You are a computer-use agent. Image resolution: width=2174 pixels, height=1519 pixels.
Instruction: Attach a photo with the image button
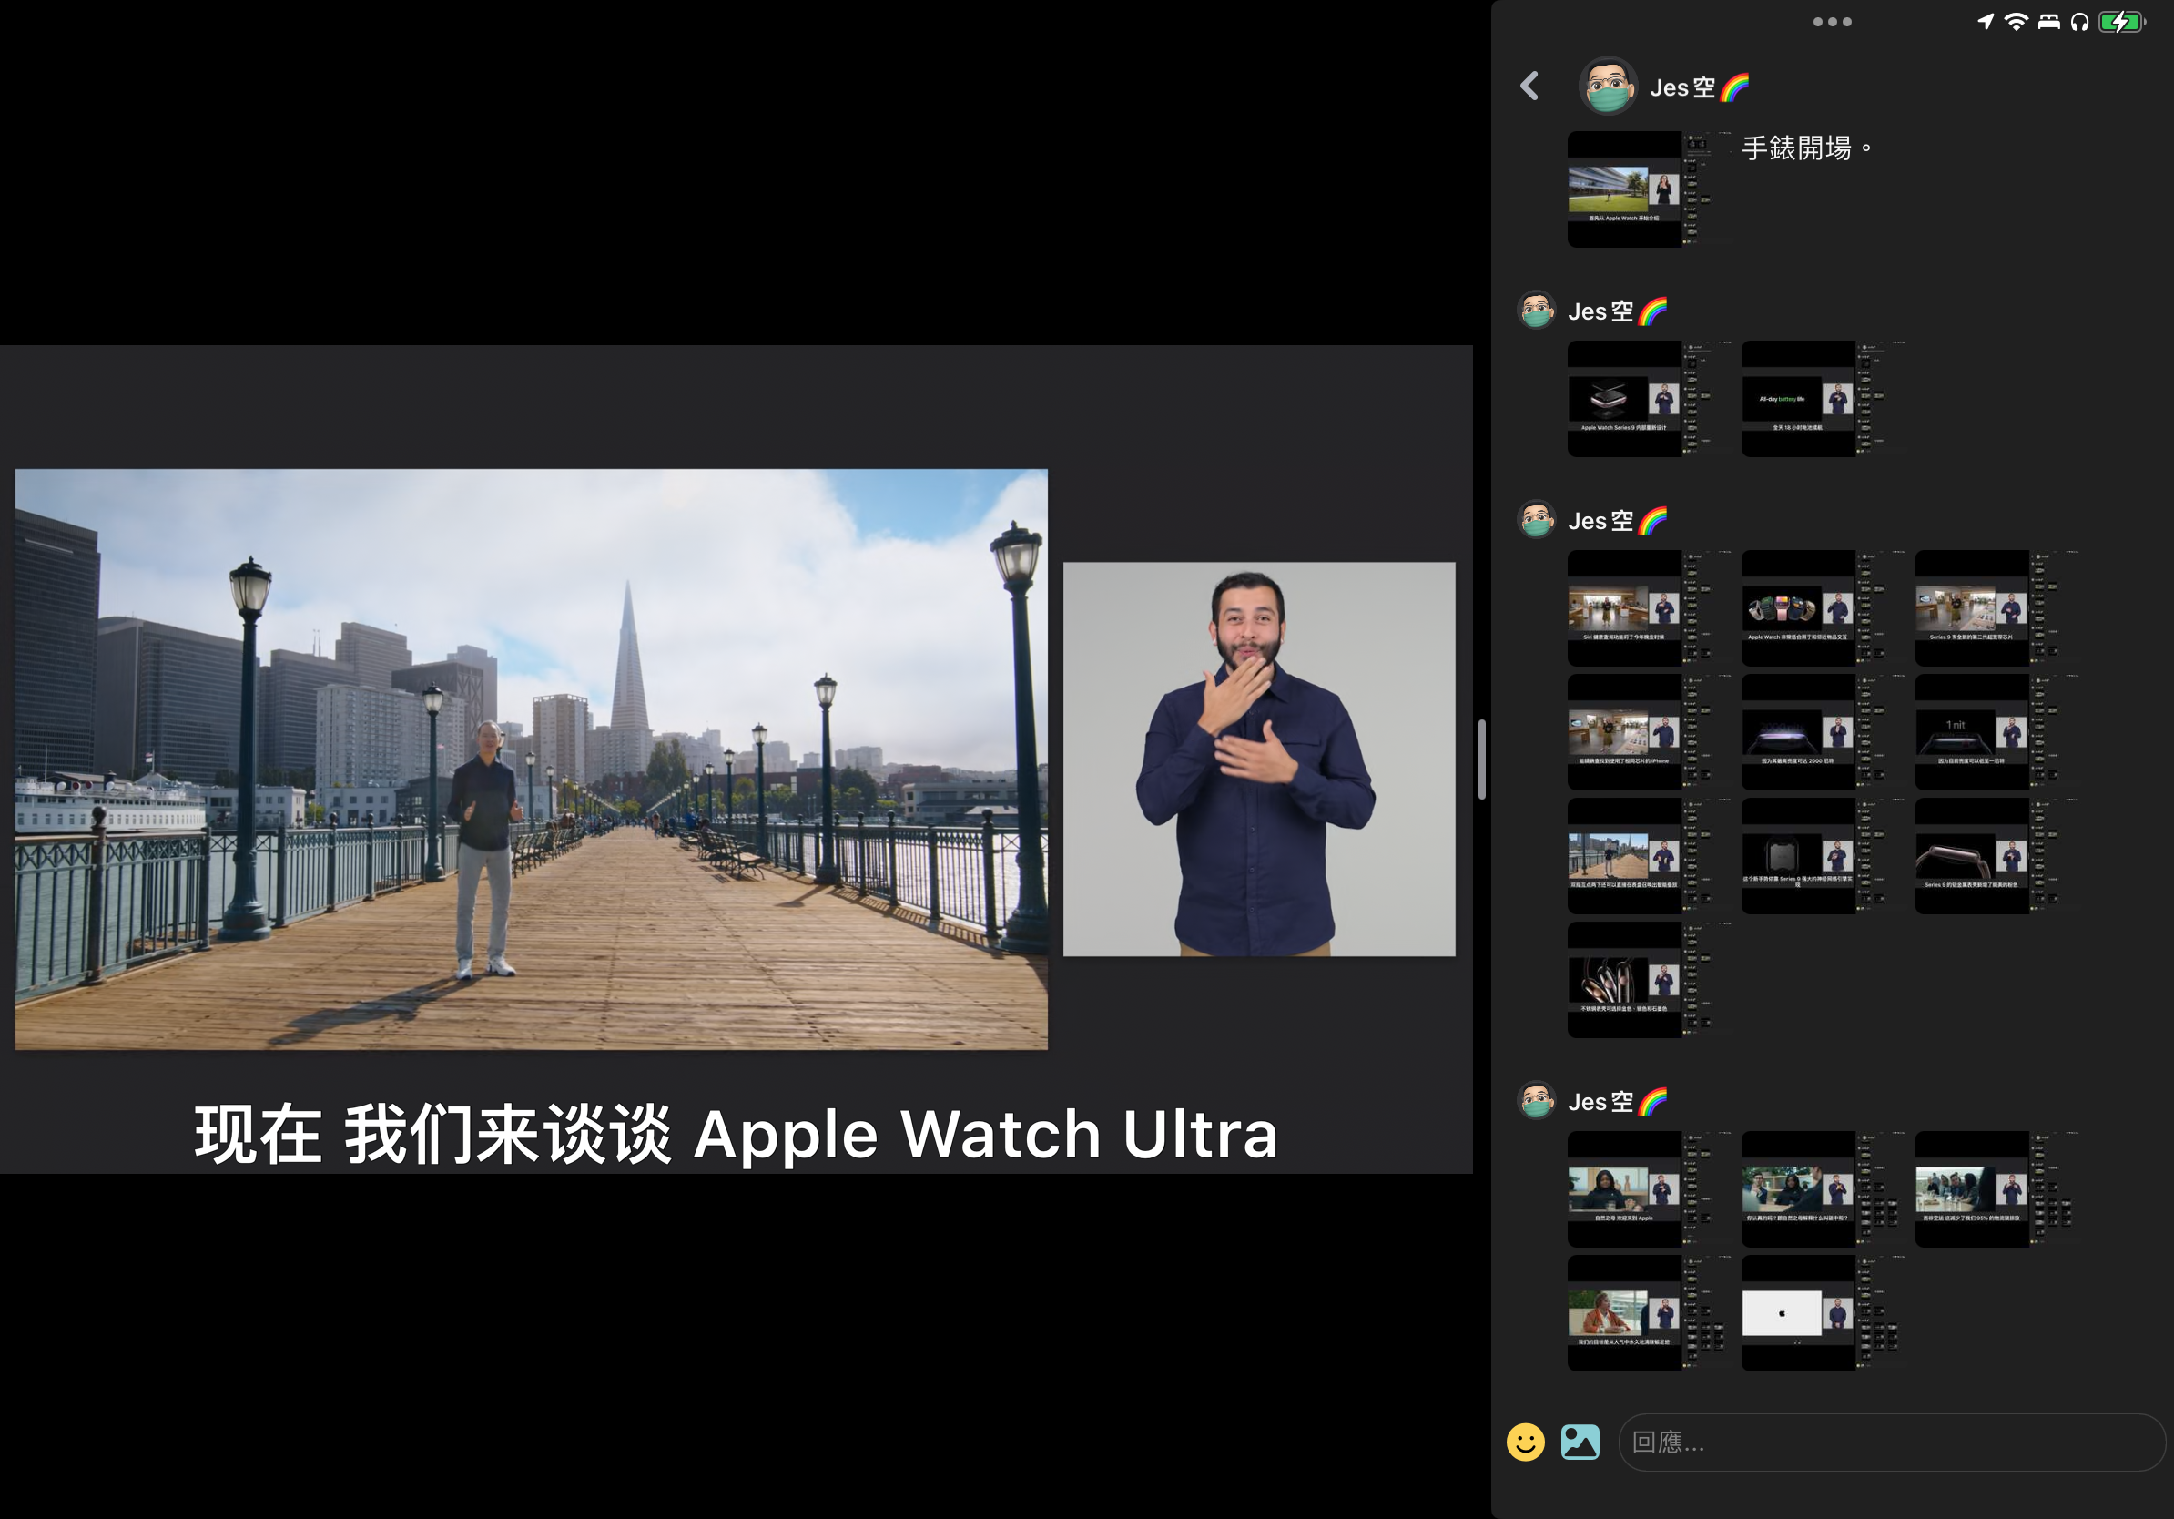[x=1580, y=1442]
